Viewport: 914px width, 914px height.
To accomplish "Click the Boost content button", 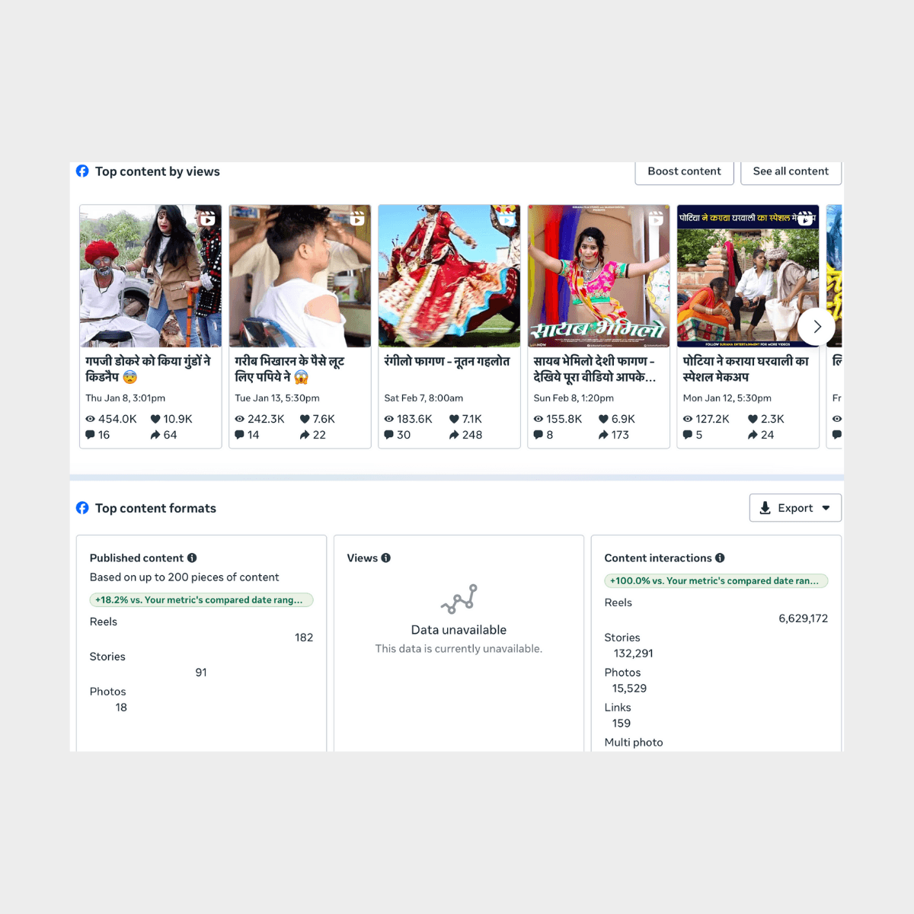I will coord(684,172).
